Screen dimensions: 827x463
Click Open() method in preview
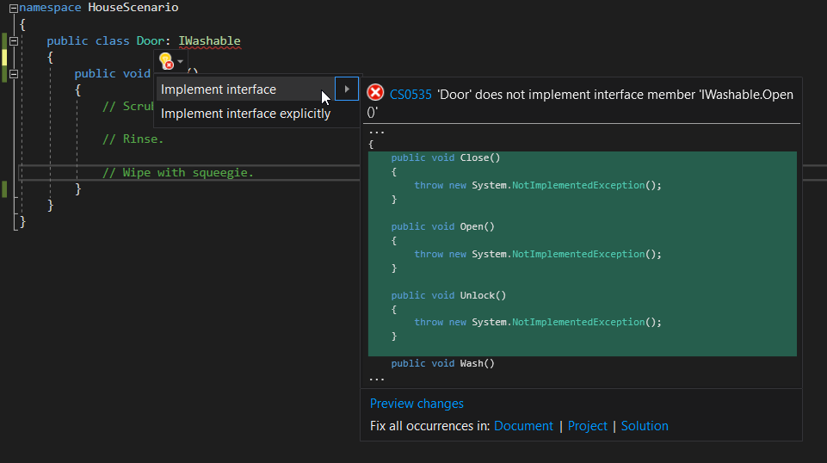coord(477,226)
